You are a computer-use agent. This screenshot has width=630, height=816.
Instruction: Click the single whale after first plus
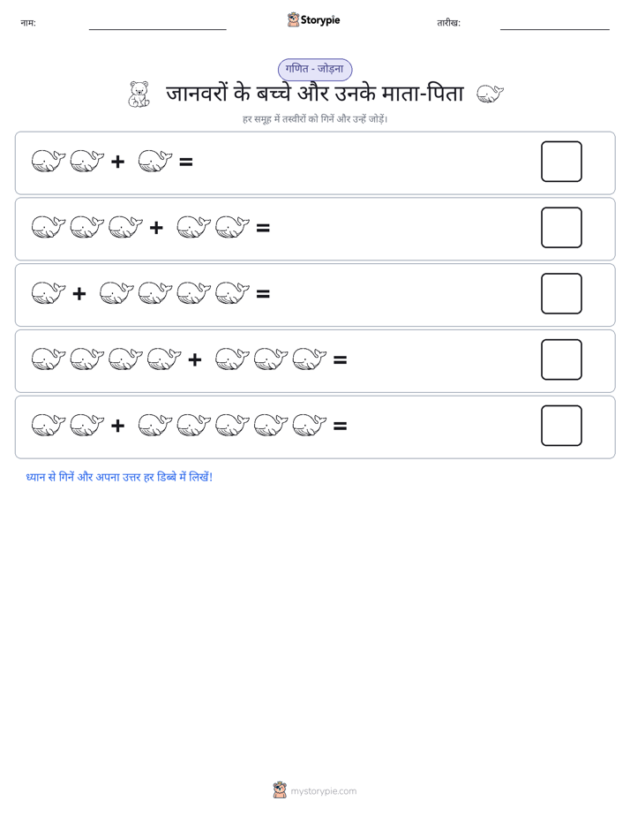tap(155, 161)
